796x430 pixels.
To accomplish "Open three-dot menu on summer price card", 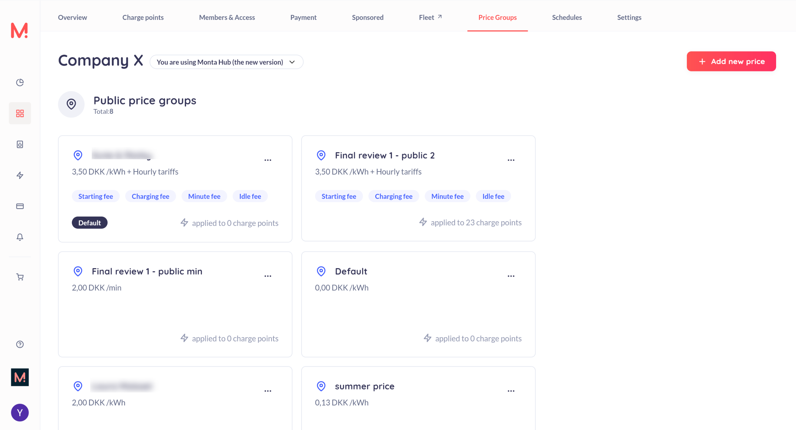I will pyautogui.click(x=511, y=391).
